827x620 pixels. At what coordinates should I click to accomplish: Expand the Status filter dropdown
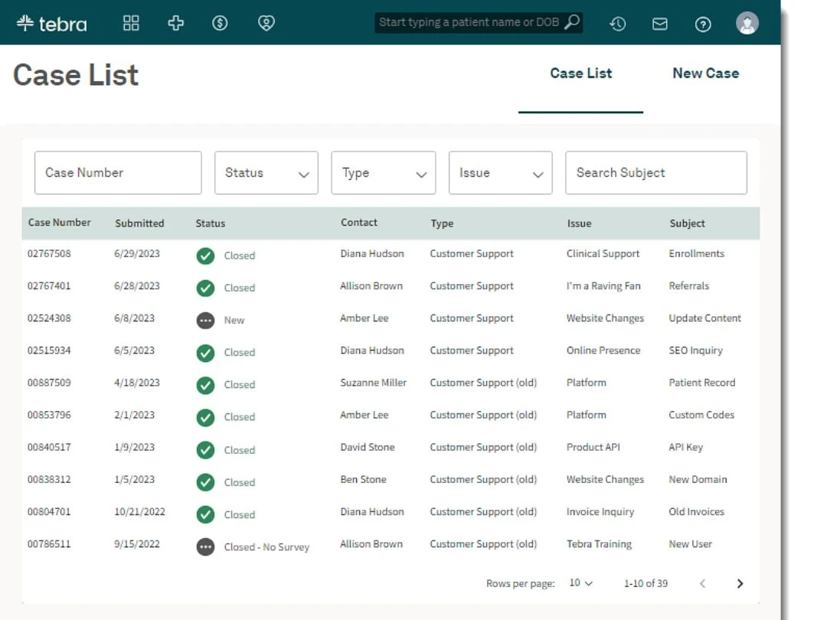click(x=266, y=173)
